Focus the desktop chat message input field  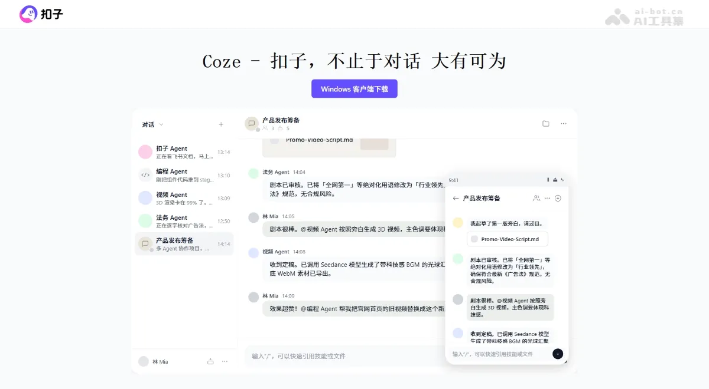pos(344,356)
